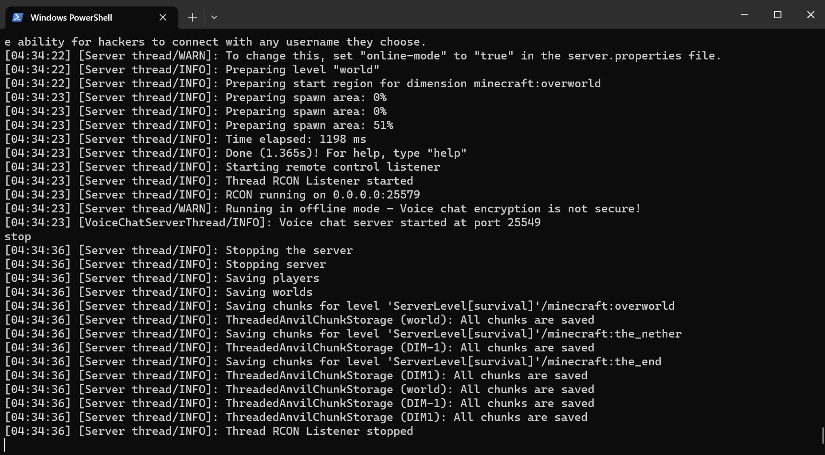Close the Windows PowerShell tab
The image size is (825, 455).
coord(162,17)
